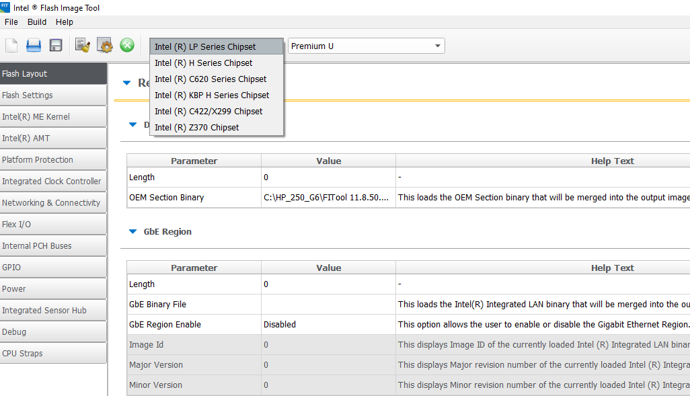Viewport: 690px width, 396px height.
Task: Open the Flex I/O tab
Action: tap(53, 225)
